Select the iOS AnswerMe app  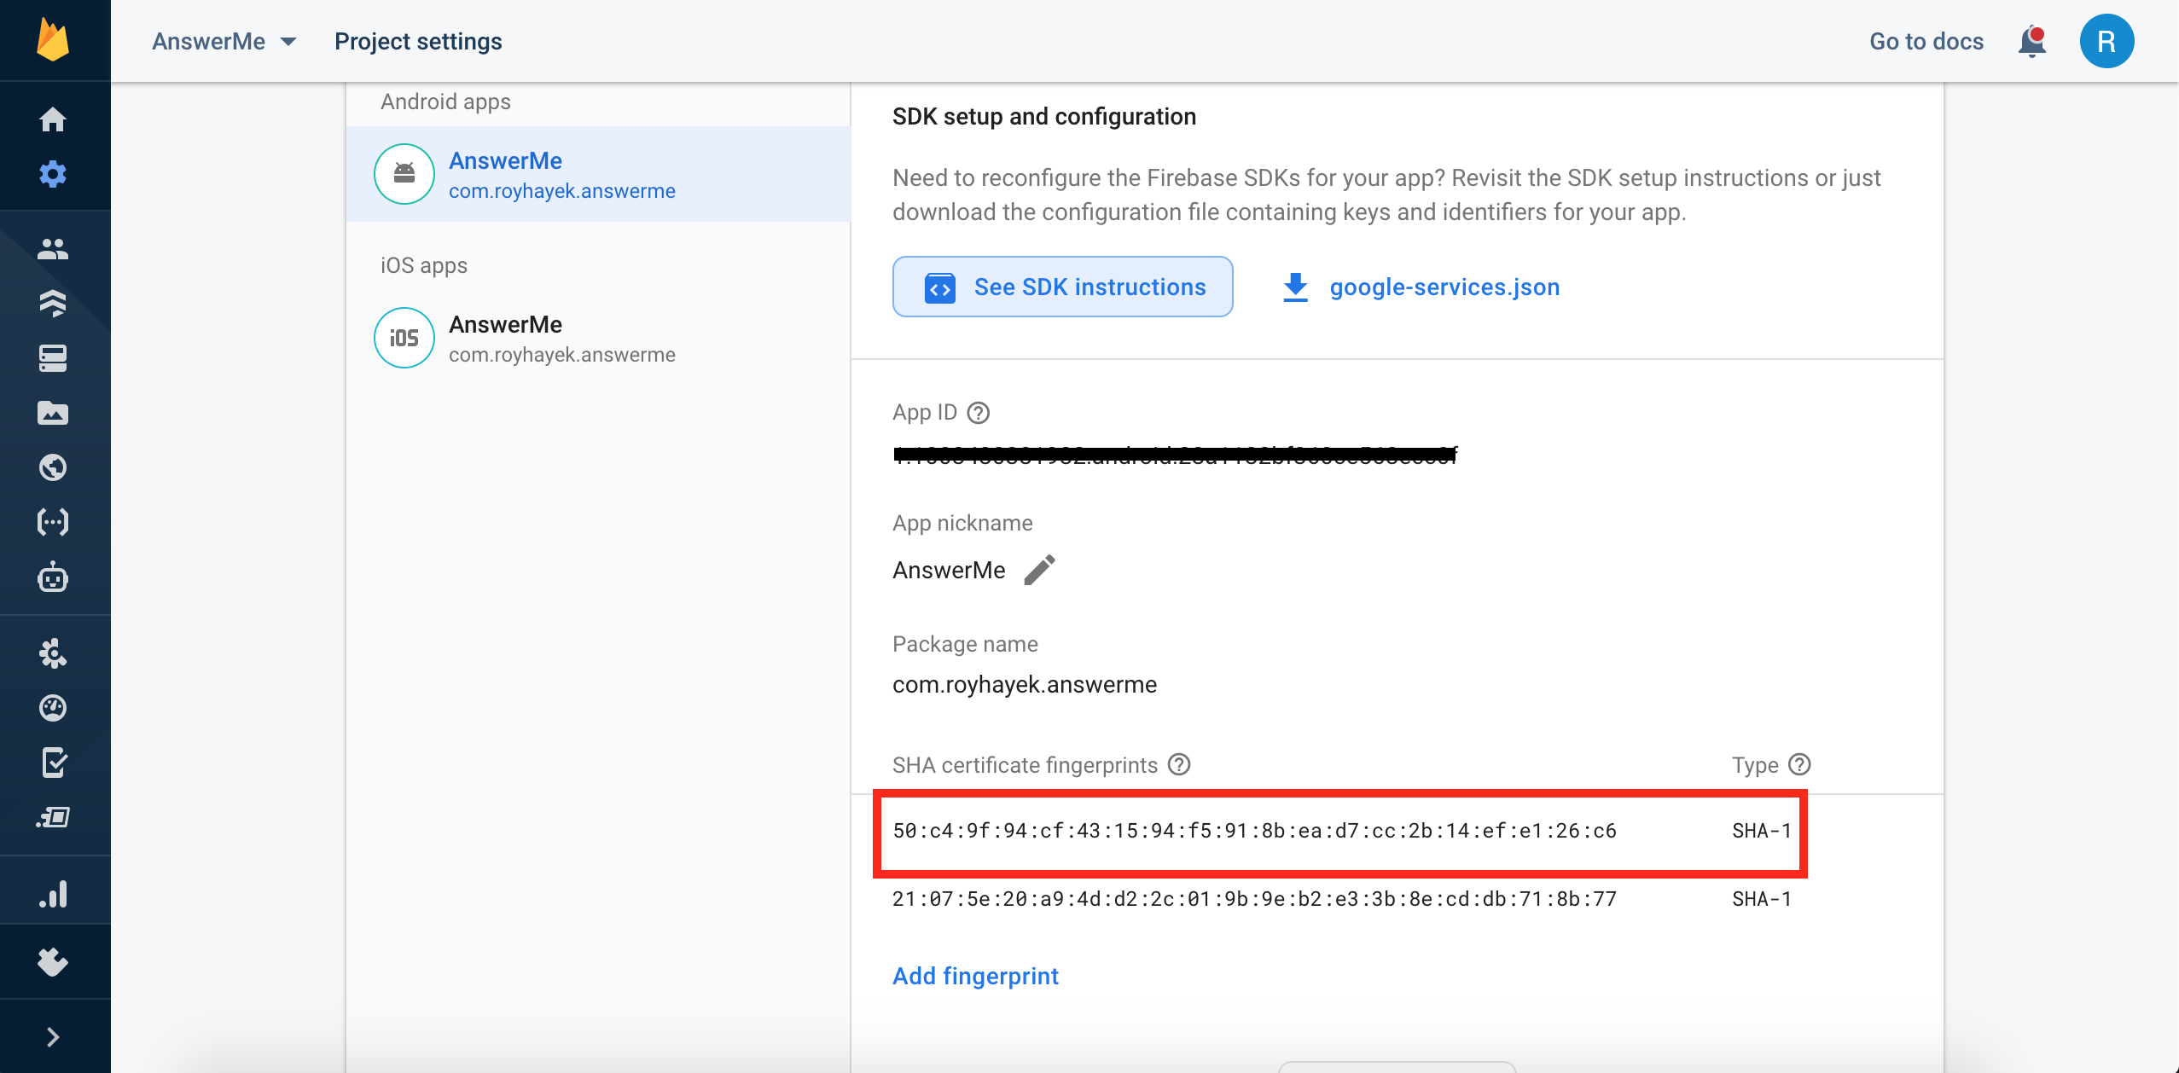[599, 338]
